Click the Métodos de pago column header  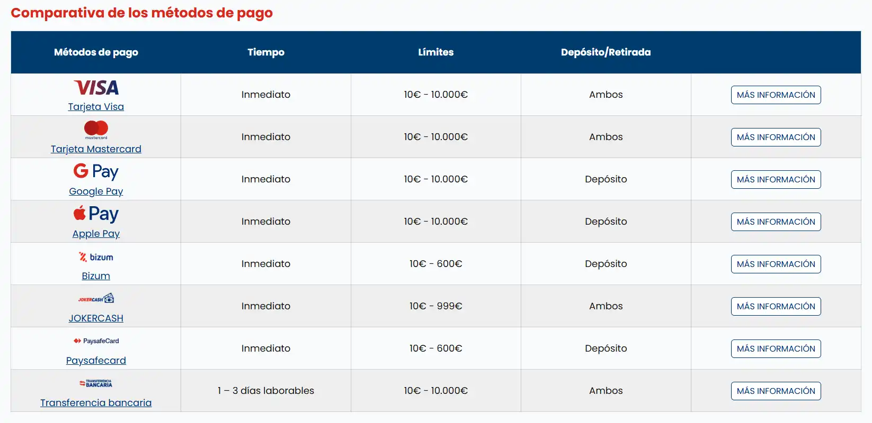pos(96,52)
